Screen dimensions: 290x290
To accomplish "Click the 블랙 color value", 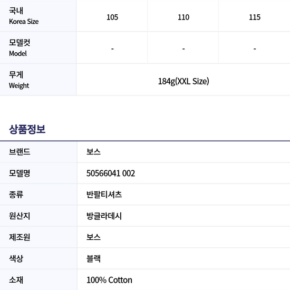I will [93, 258].
